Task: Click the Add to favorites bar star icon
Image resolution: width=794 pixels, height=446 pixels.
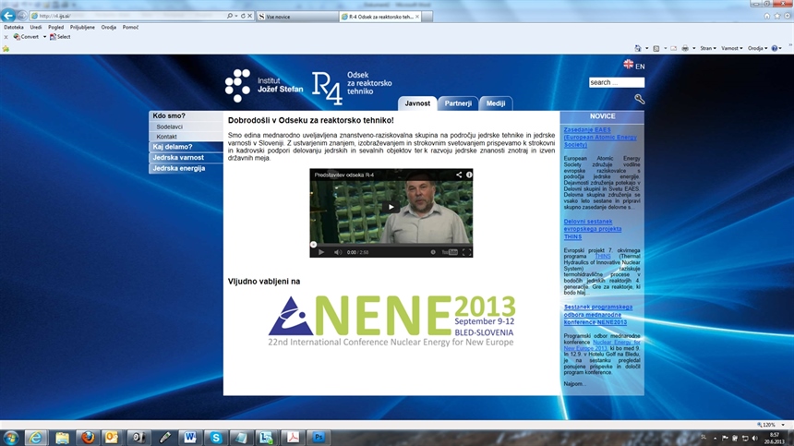Action: 6,49
